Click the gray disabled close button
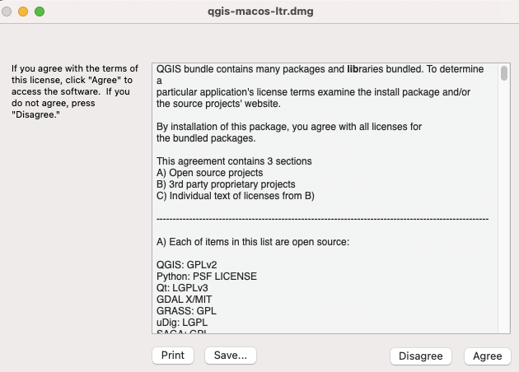Screen dimensions: 519x372 (x=7, y=12)
